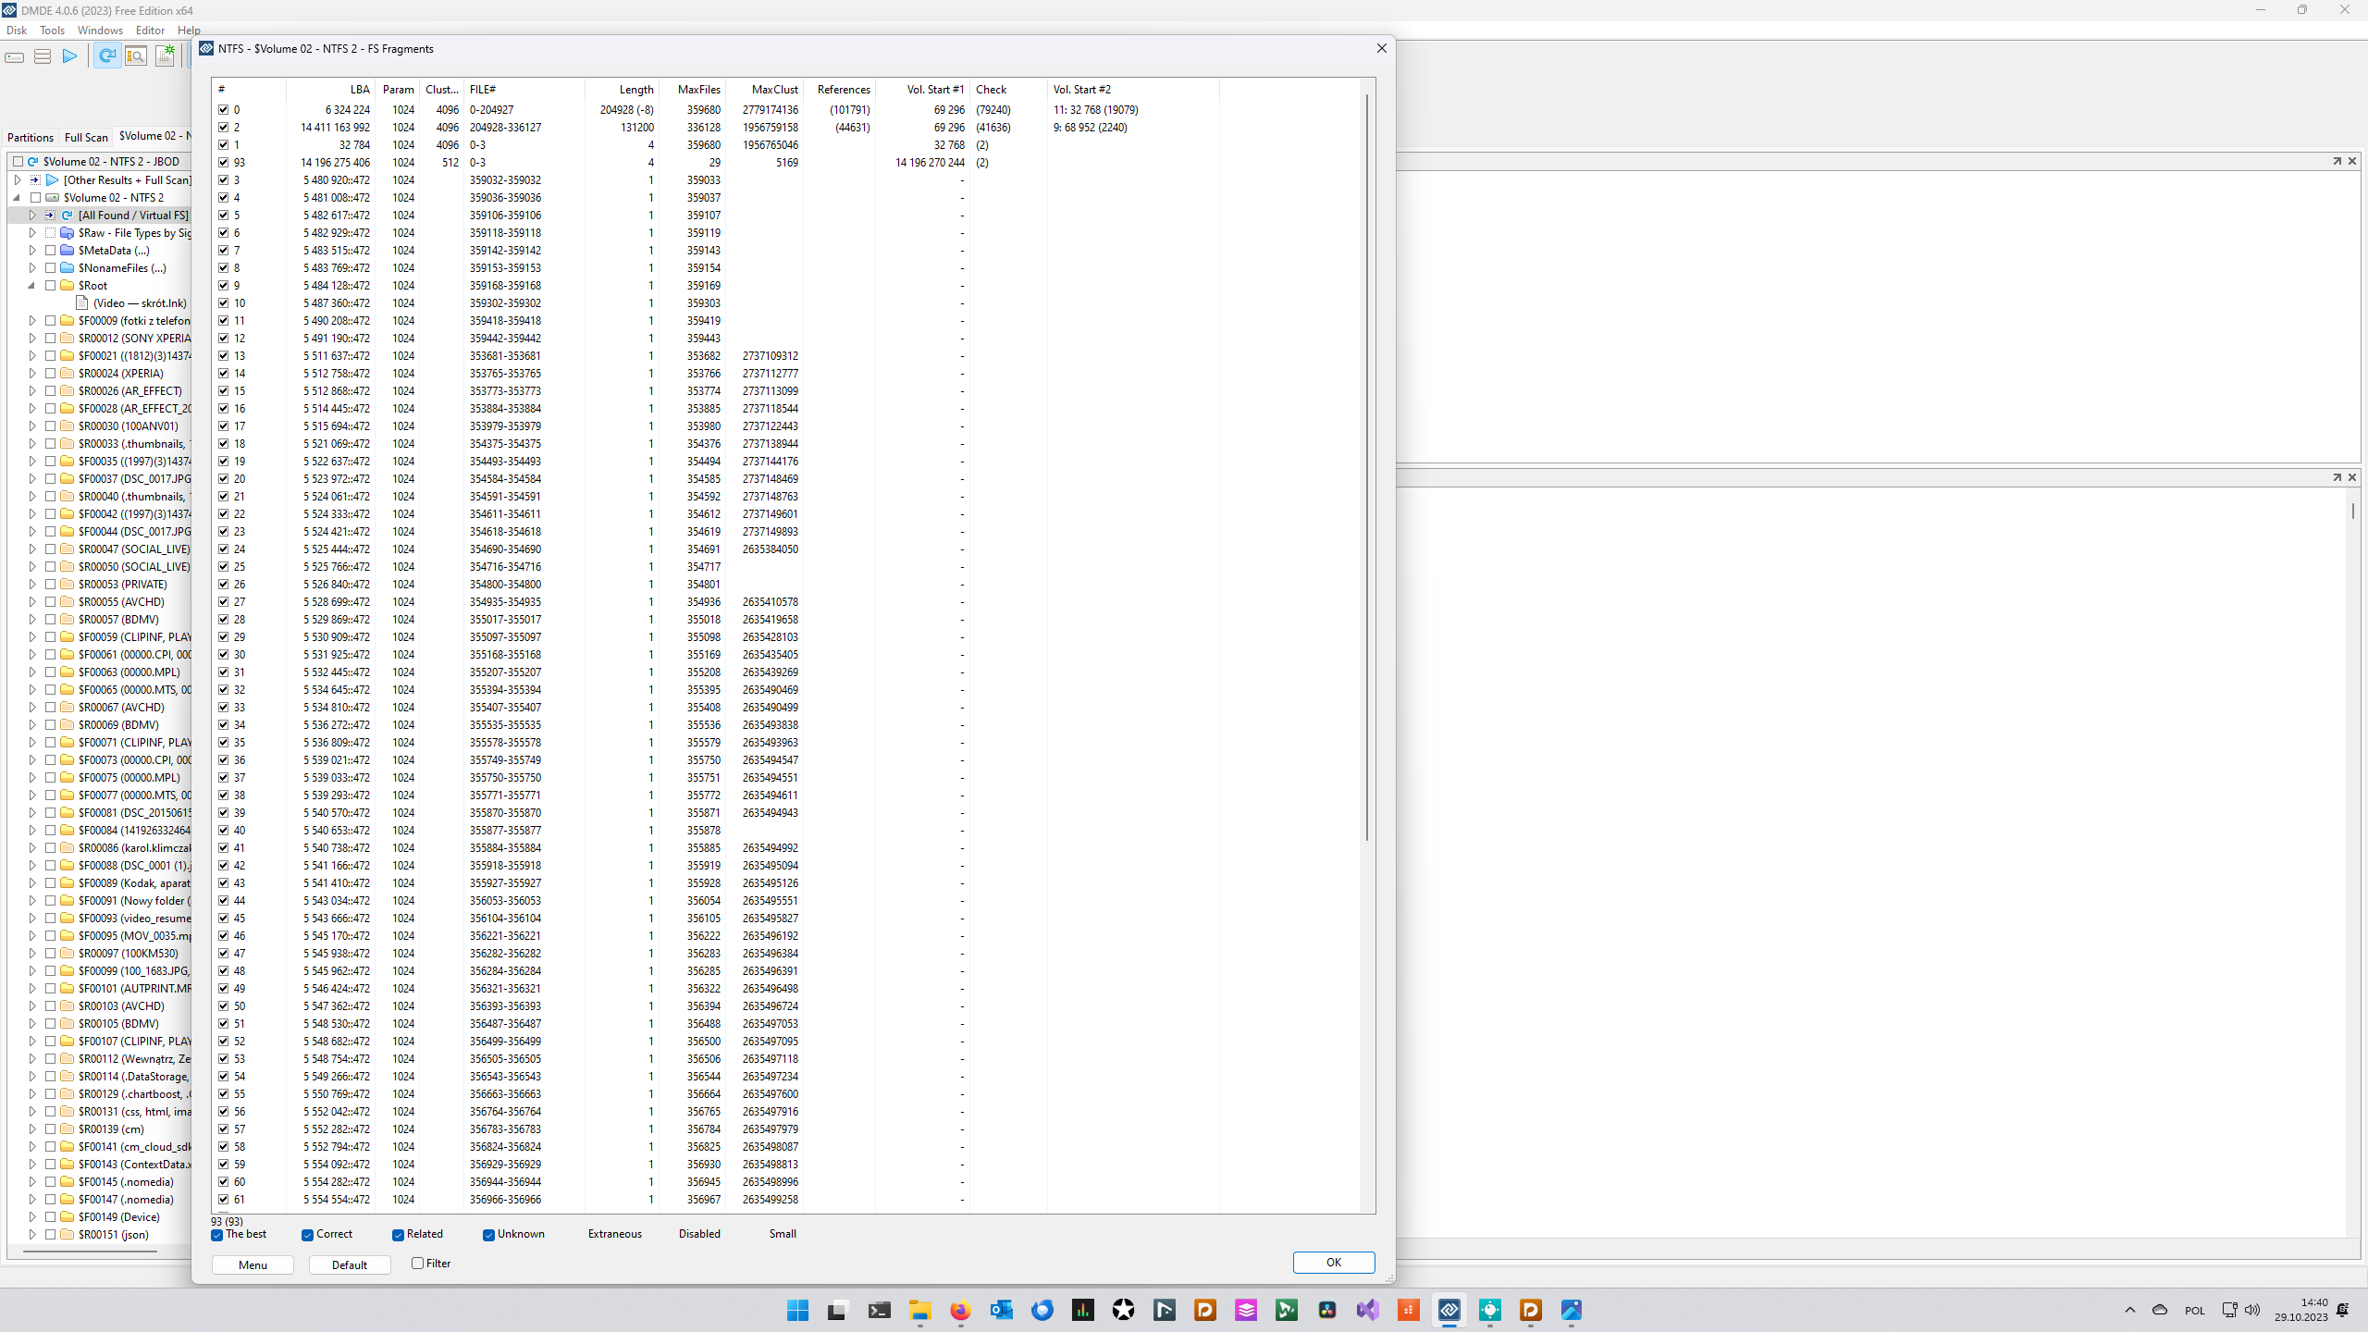
Task: Open the volume control in system tray
Action: coord(2252,1310)
